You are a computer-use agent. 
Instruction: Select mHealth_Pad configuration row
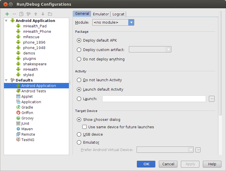37,26
